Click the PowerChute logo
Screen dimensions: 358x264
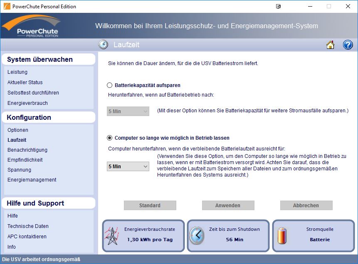click(32, 26)
